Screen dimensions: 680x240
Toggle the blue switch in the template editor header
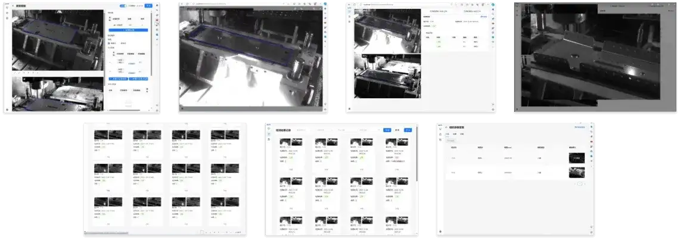[123, 6]
